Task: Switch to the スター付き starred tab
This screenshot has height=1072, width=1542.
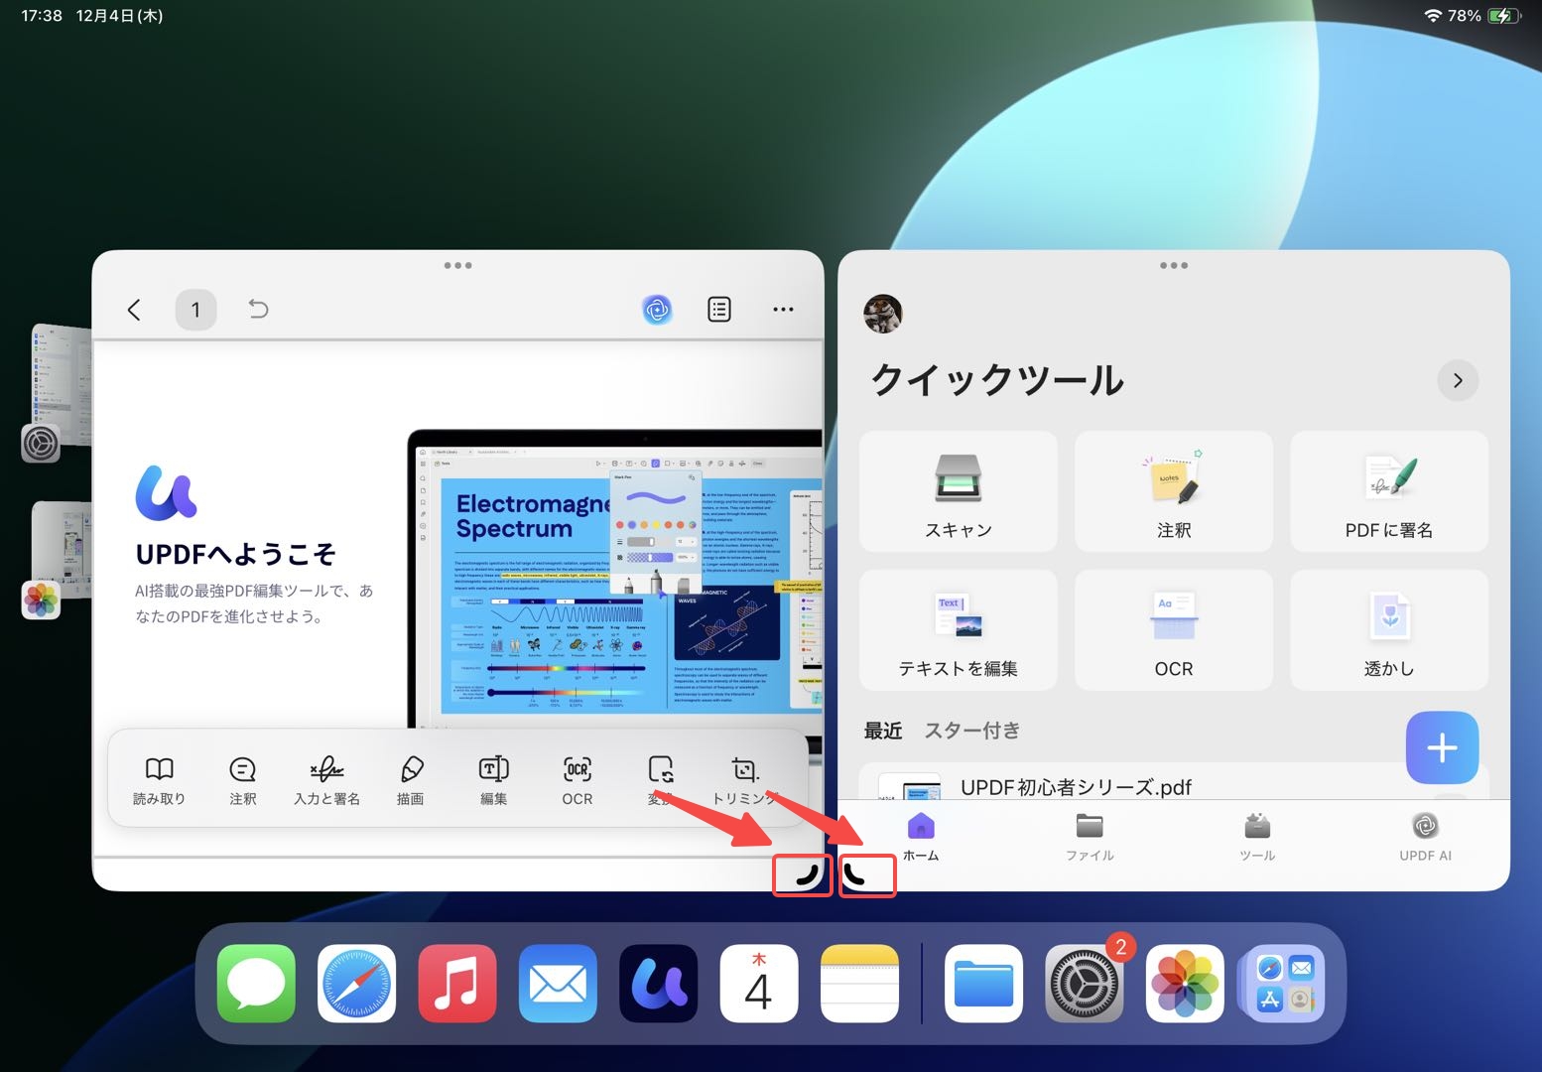Action: (972, 731)
